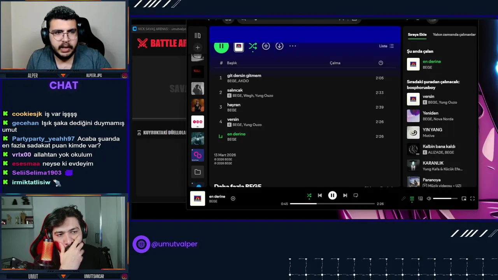Open artist link "BEGE, AKDO" under track 1
The image size is (498, 280).
(238, 81)
